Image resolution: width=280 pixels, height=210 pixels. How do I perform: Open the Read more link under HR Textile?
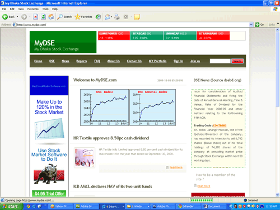(176, 167)
